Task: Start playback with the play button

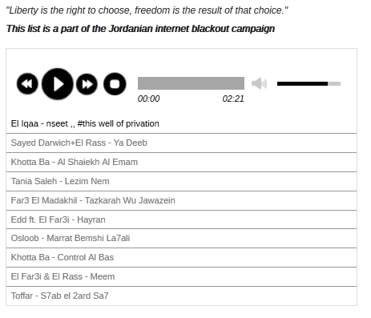Action: coord(58,84)
